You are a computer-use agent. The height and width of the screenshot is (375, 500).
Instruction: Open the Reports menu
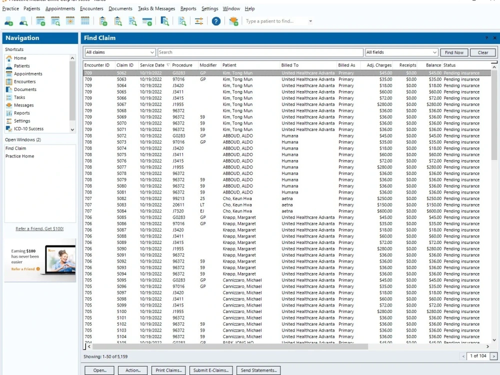pos(188,8)
